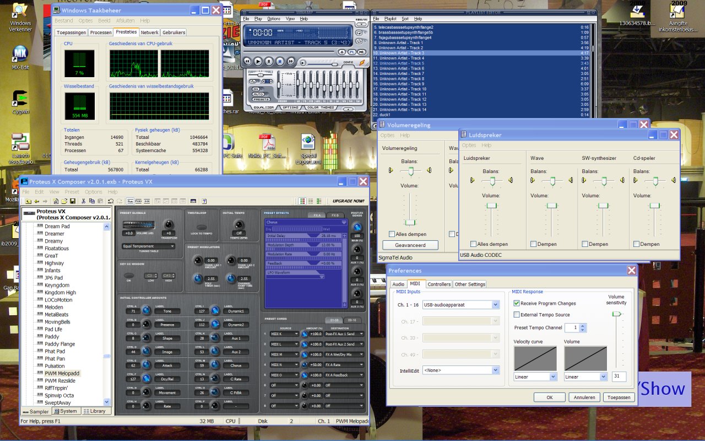Screen dimensions: 705x441
Task: Click the Wave volume slider in Luidspreker
Action: point(552,205)
